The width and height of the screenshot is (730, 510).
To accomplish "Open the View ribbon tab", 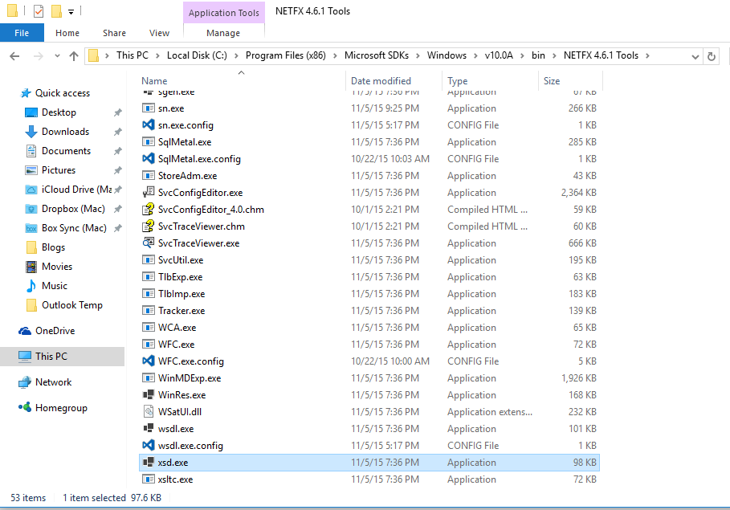I will (159, 33).
